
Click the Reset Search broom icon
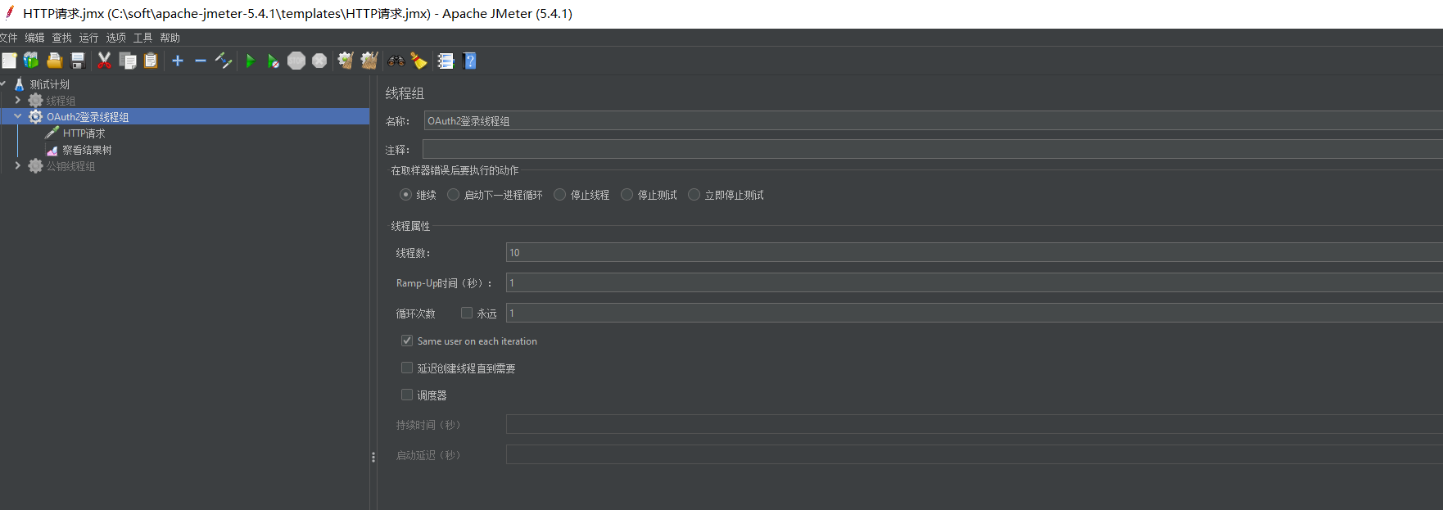pos(419,61)
